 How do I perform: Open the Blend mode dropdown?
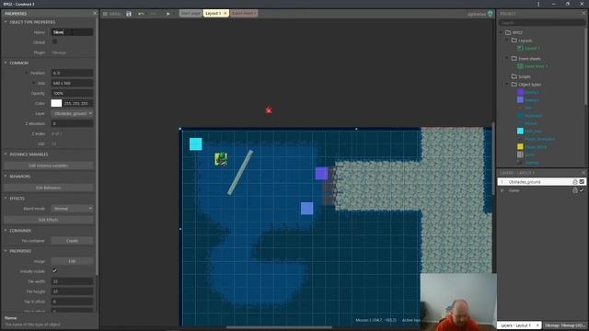pyautogui.click(x=72, y=209)
